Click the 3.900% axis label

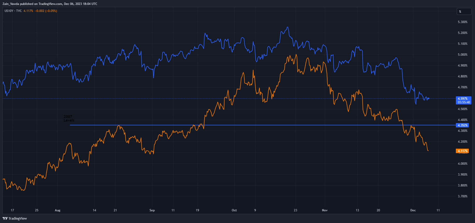coord(463,175)
